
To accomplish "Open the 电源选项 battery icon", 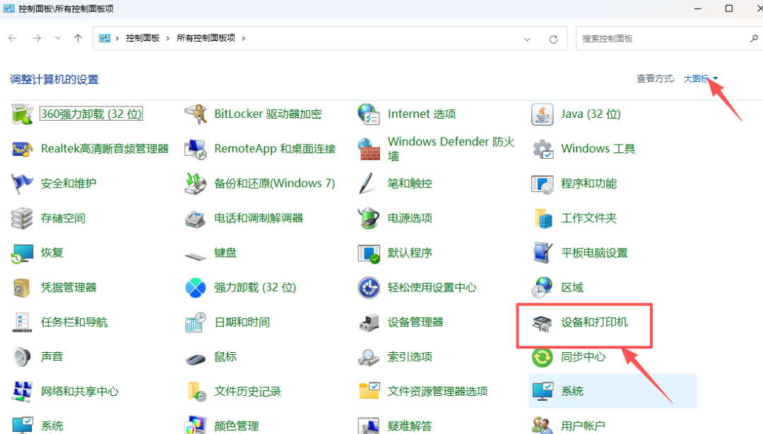I will (369, 218).
